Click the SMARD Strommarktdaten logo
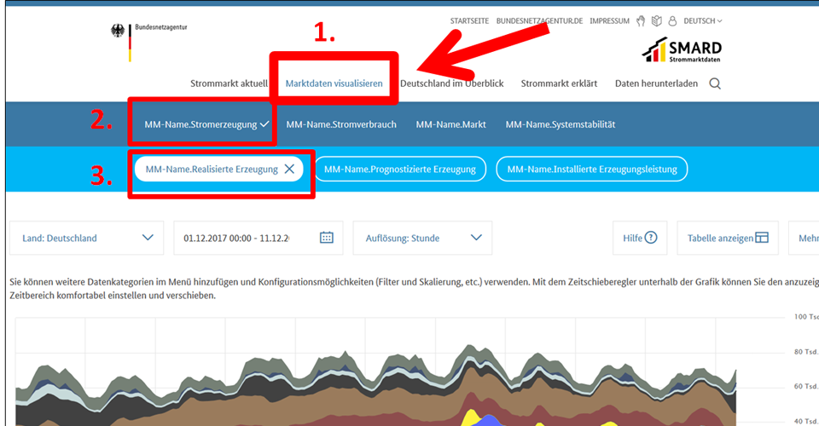 pos(682,50)
